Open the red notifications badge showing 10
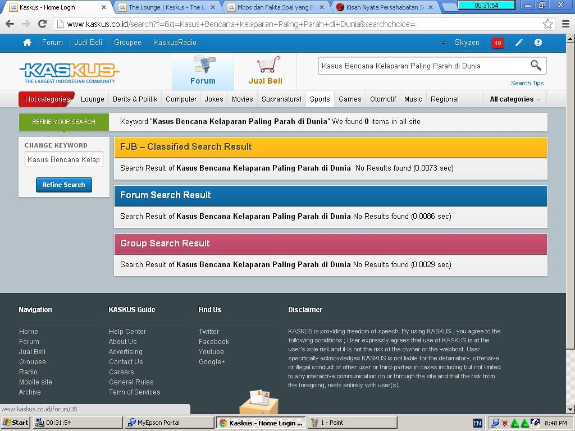 pyautogui.click(x=498, y=43)
